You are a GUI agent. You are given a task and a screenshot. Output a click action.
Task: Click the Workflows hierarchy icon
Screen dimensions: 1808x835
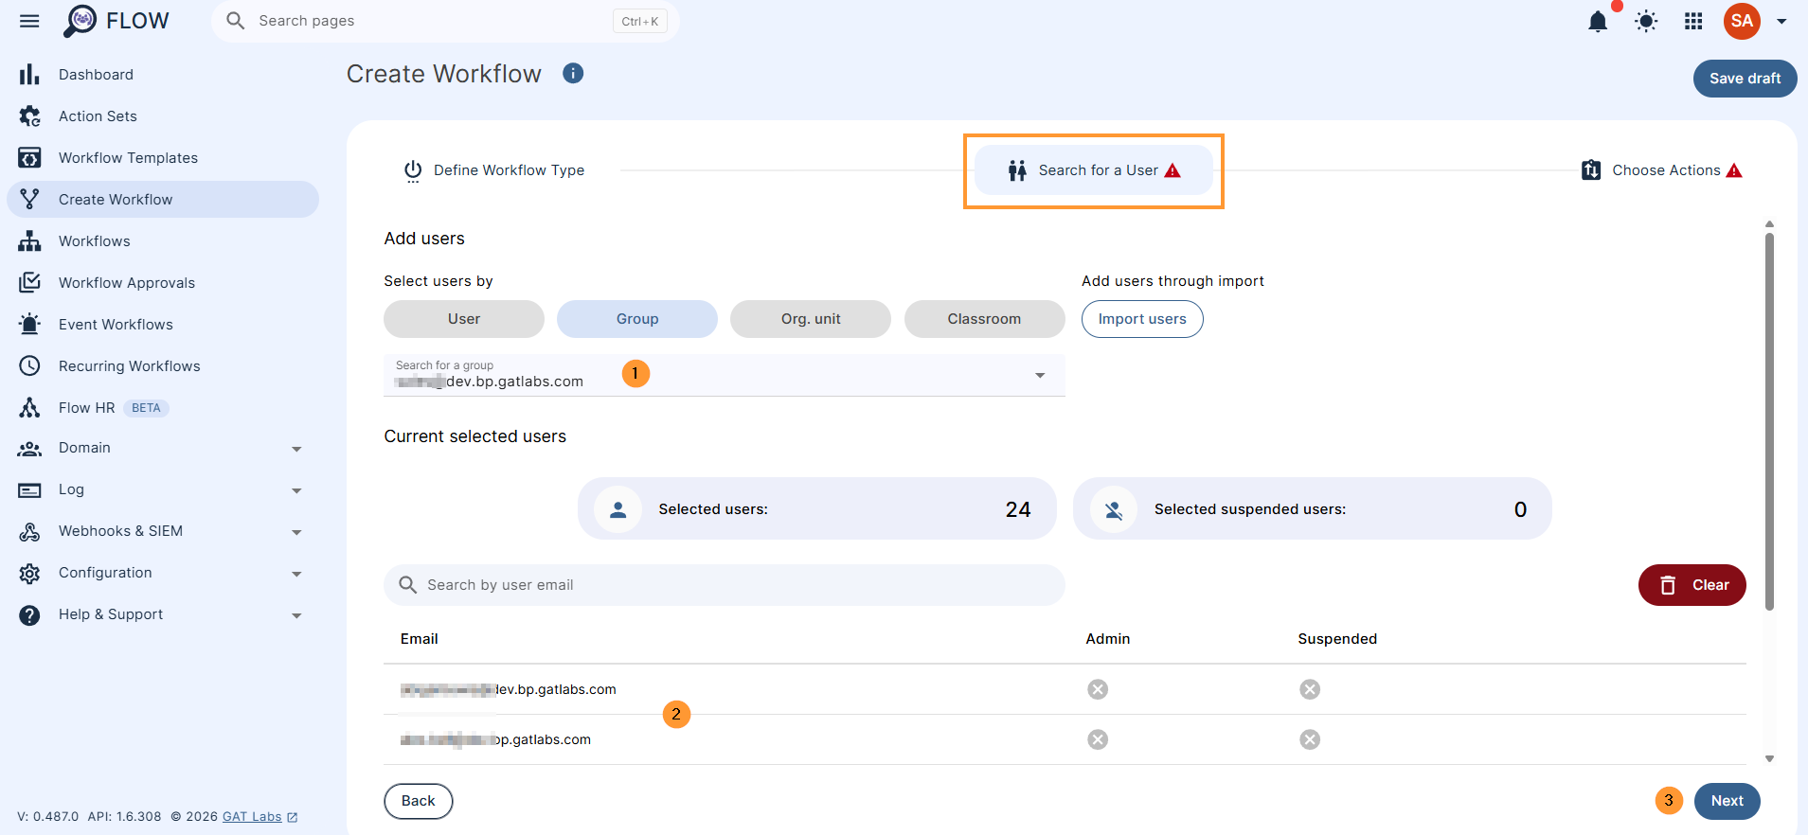29,240
